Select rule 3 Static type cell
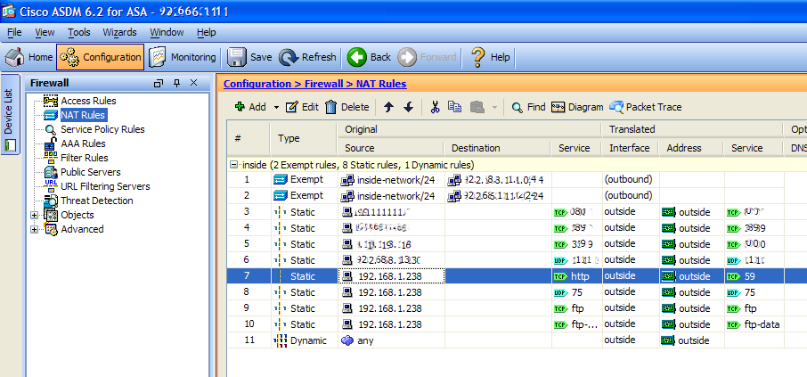 click(x=304, y=212)
